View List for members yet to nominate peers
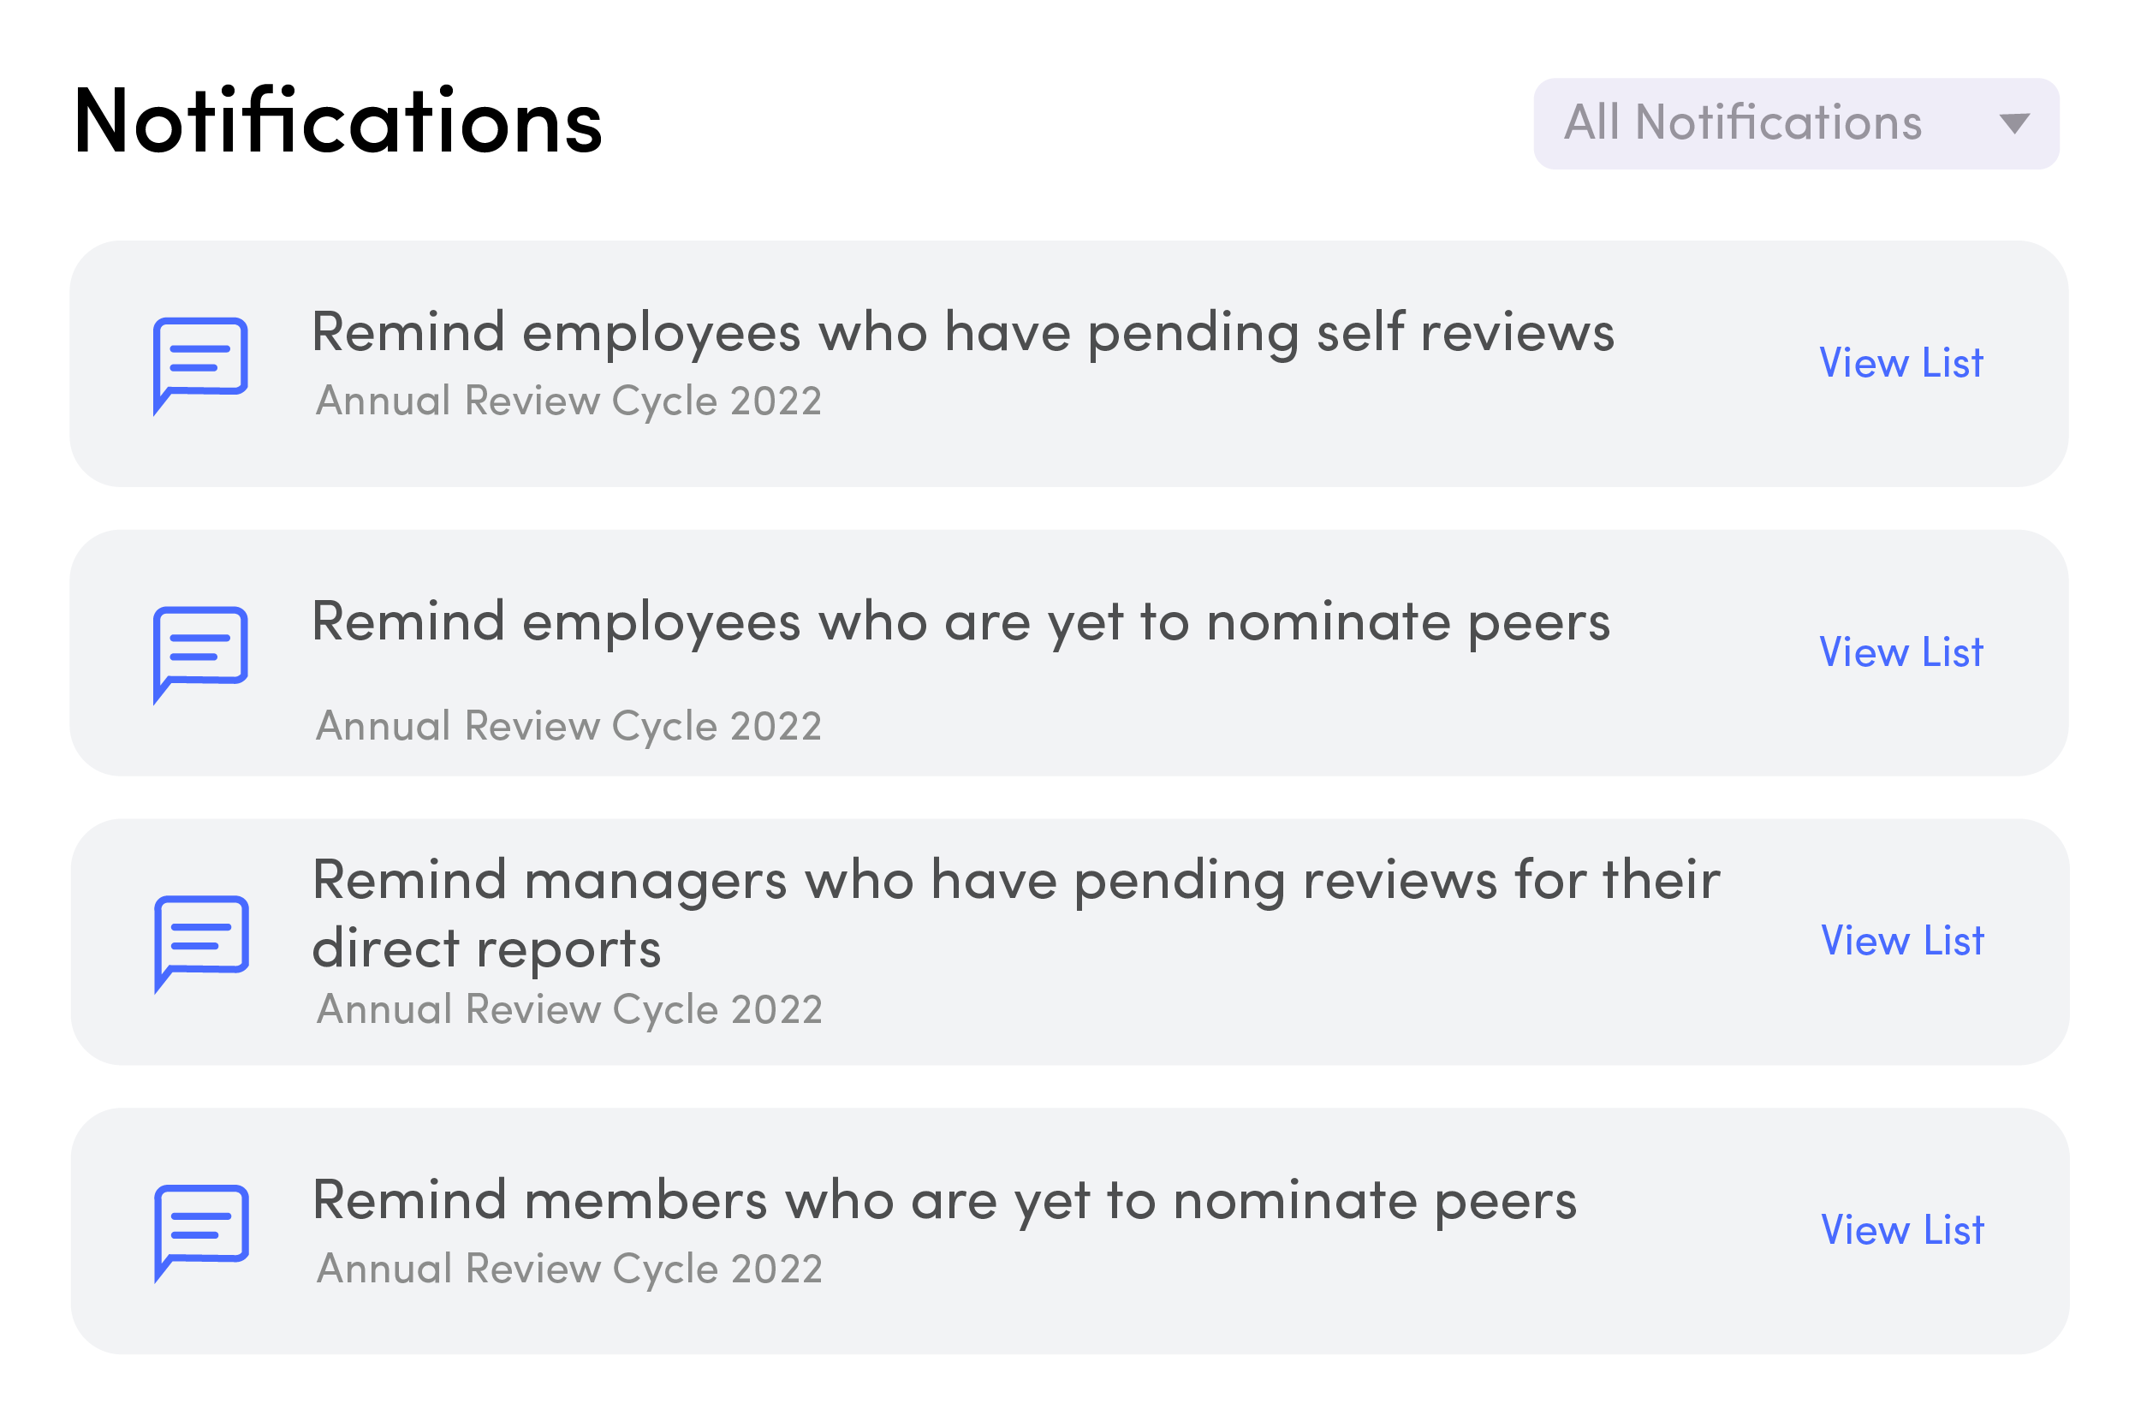 click(1900, 1230)
